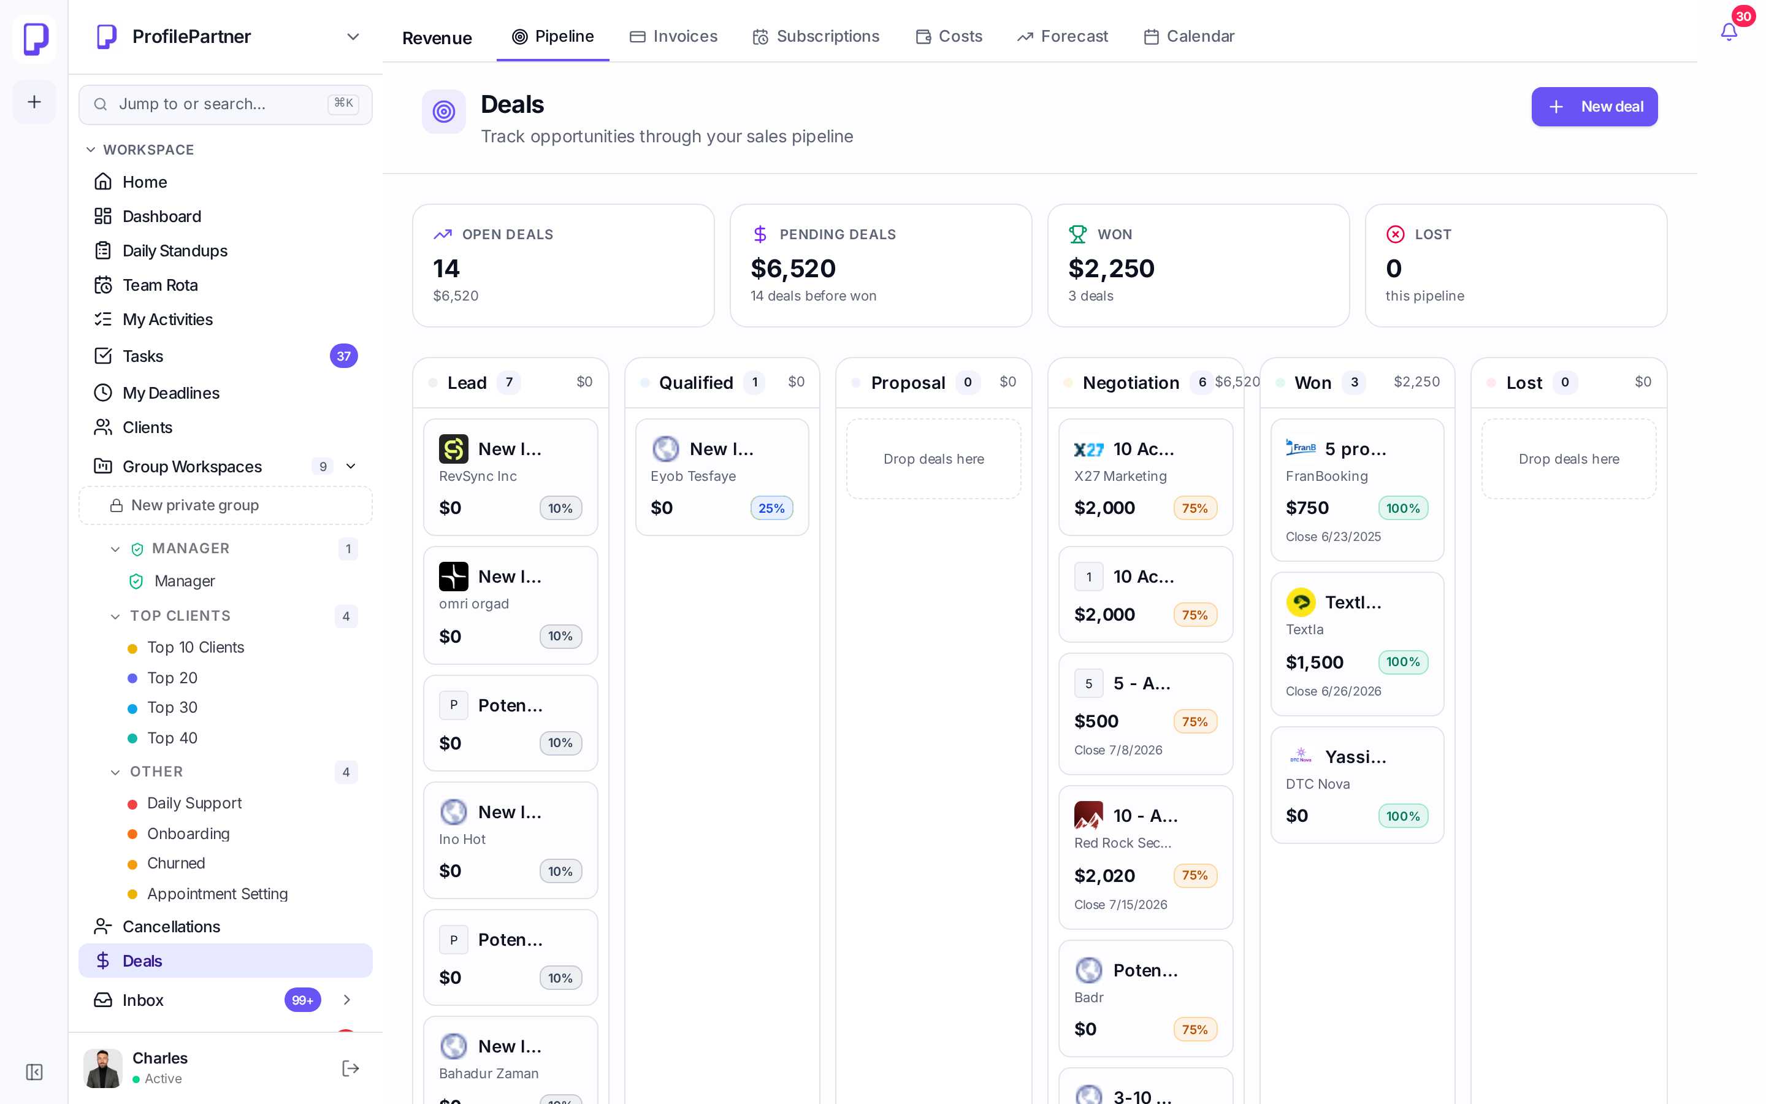Click the Won $2,250 stat card

(1198, 265)
